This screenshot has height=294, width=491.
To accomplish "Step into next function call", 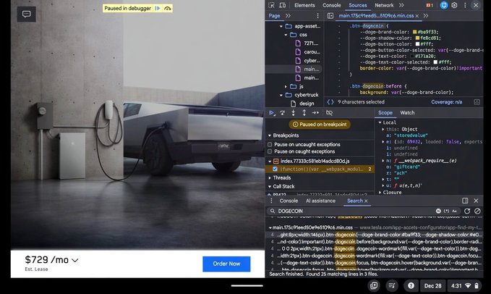I will [x=293, y=113].
